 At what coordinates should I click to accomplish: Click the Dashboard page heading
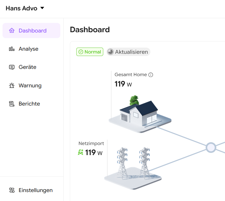(x=90, y=30)
